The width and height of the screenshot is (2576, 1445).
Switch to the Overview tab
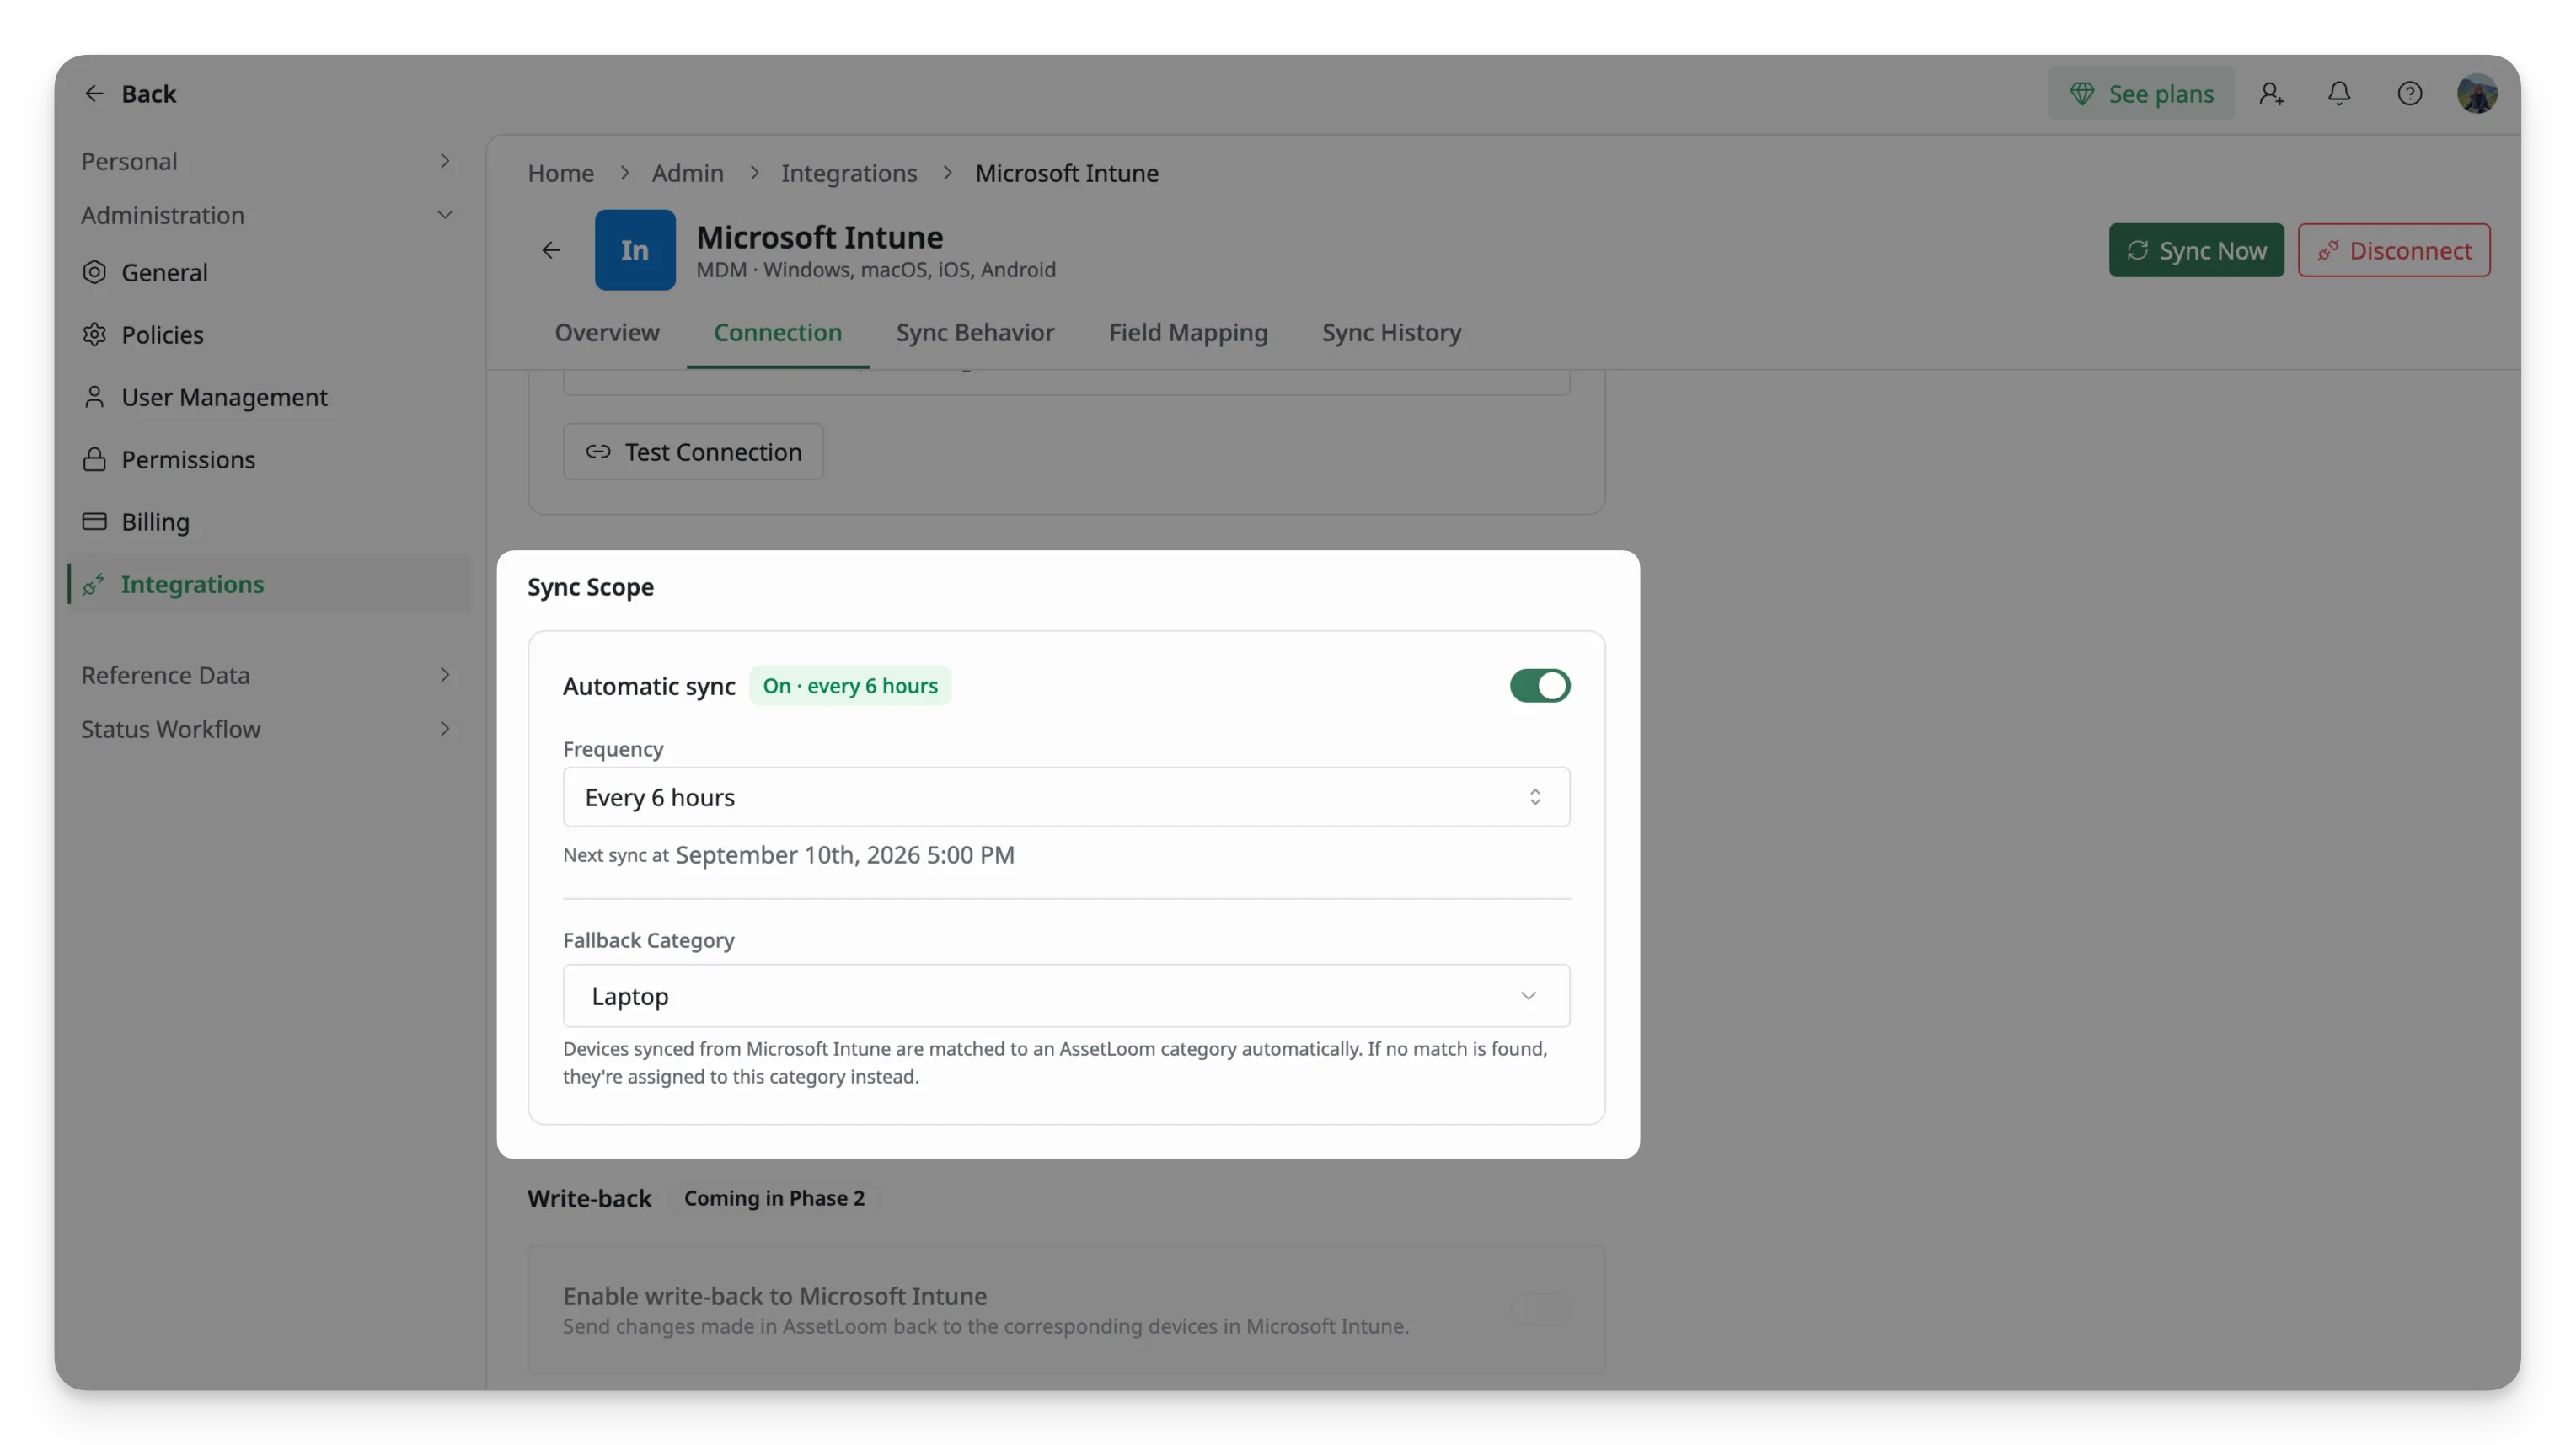(607, 332)
